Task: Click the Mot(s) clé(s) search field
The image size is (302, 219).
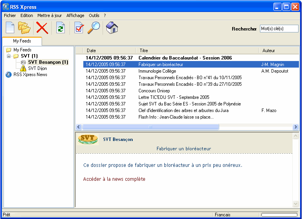Action: click(x=279, y=29)
